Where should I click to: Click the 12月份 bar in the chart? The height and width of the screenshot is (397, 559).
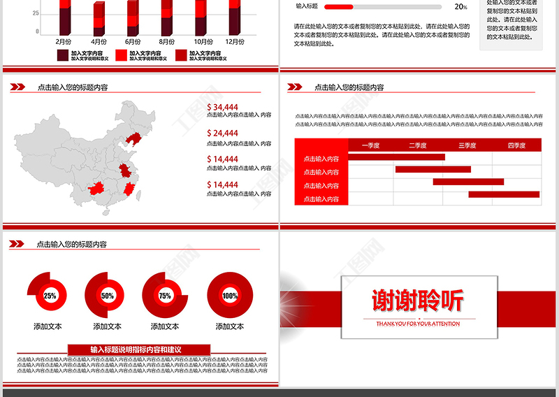tap(235, 20)
